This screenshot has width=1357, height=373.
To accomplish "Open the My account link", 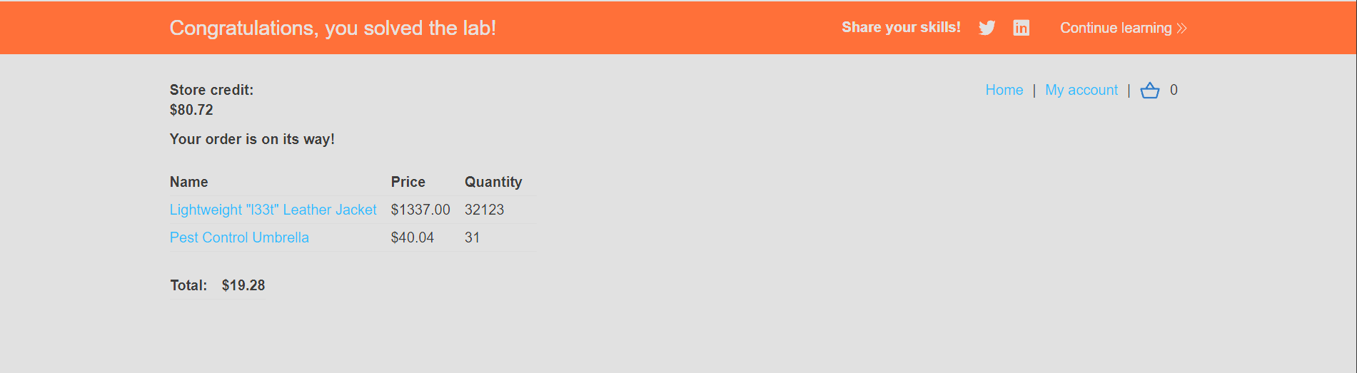I will point(1081,90).
